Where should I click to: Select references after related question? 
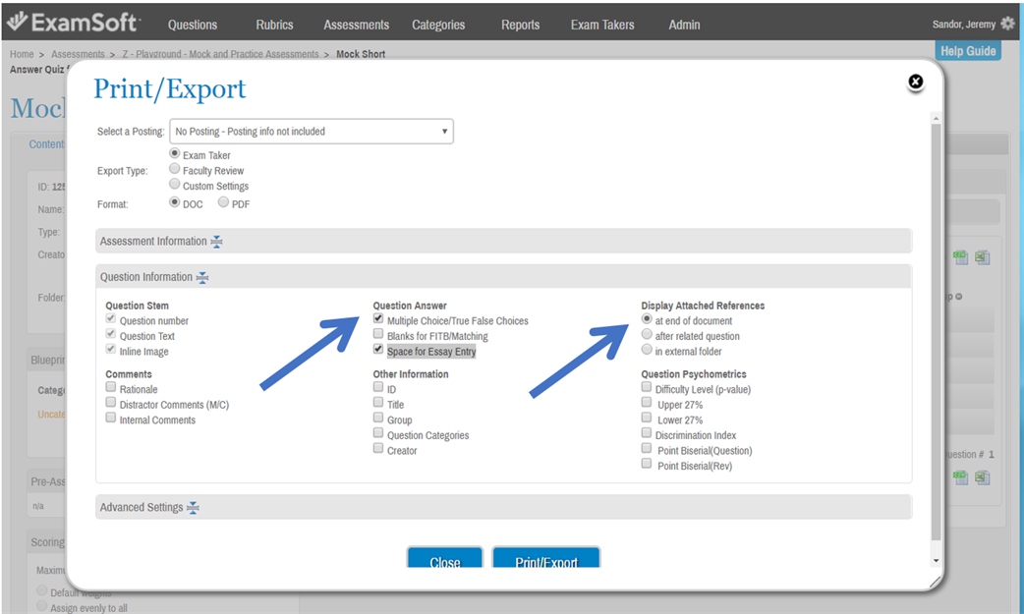647,334
